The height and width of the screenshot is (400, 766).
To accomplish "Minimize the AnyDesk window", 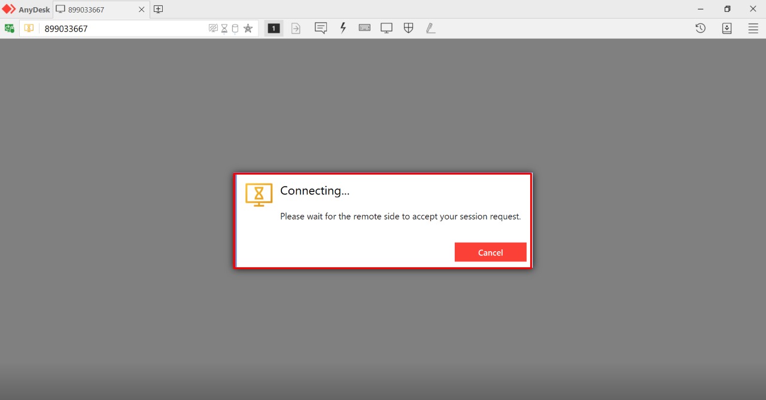I will point(700,9).
